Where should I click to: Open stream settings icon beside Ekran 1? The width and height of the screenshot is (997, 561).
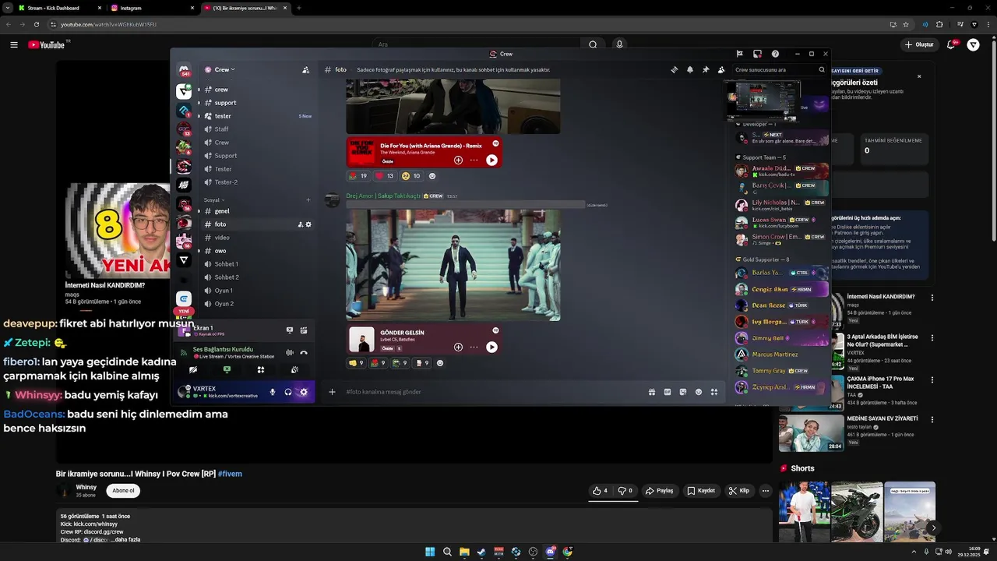click(304, 330)
